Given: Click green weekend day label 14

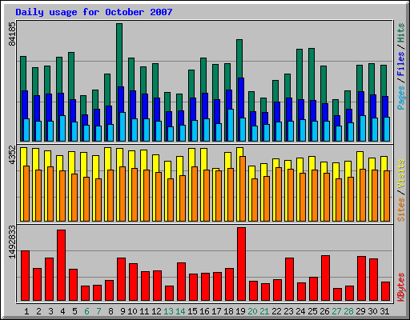Looking at the screenshot, I should pos(180,311).
